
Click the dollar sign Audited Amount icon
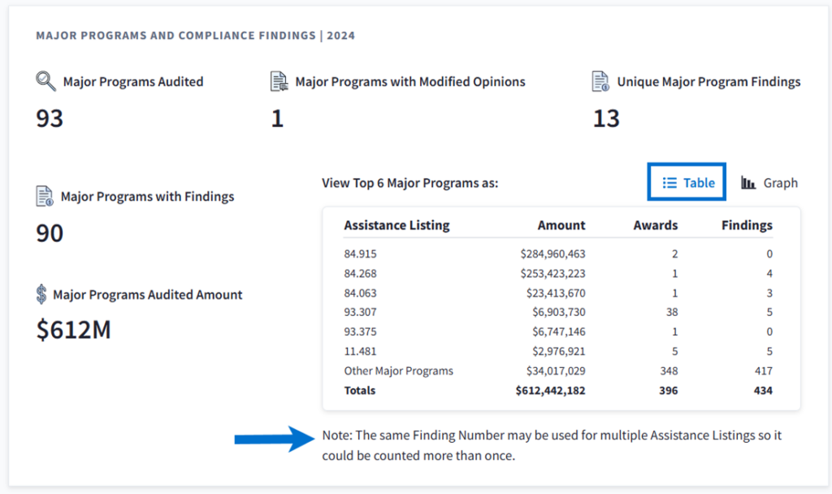41,294
